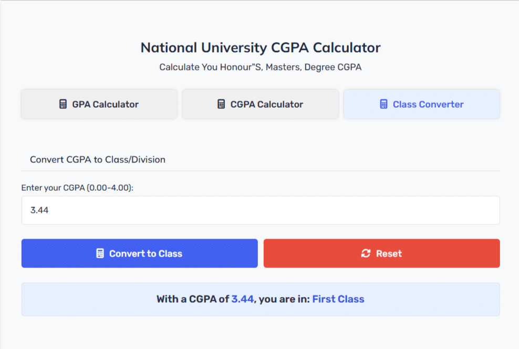The width and height of the screenshot is (519, 349).
Task: Focus the CGPA input field
Action: [x=261, y=210]
